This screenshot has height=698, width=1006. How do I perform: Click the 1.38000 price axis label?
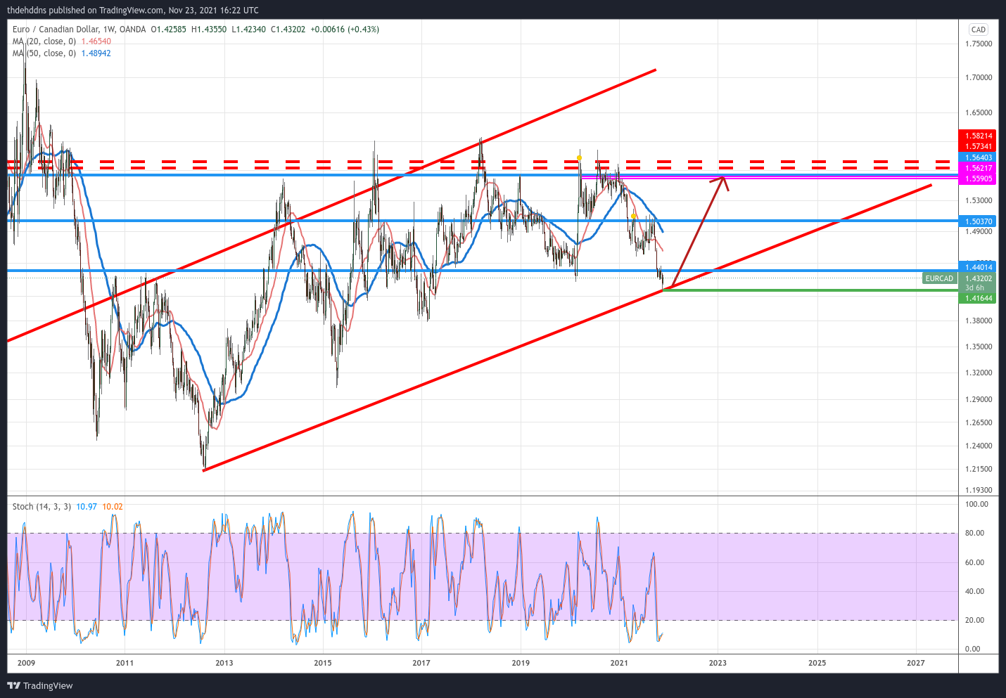[x=979, y=321]
